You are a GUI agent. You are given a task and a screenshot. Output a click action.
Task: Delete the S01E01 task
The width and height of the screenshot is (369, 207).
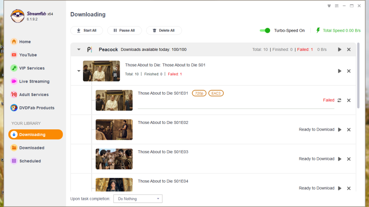click(349, 100)
